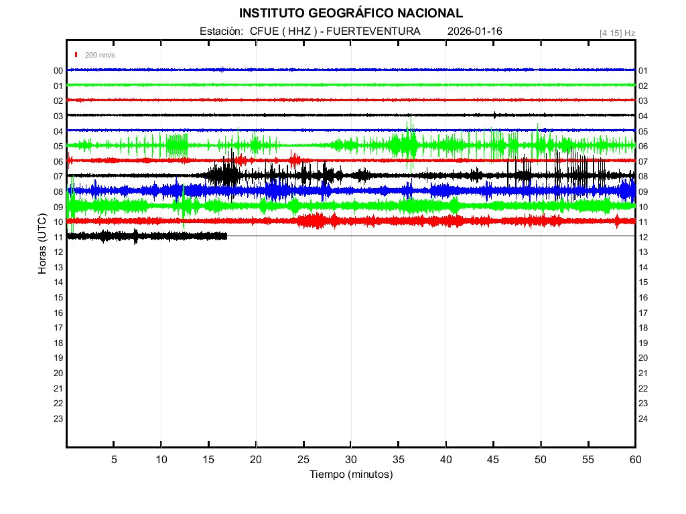This screenshot has width=686, height=514.
Task: Click the large black burst in 07h trace
Action: (224, 175)
